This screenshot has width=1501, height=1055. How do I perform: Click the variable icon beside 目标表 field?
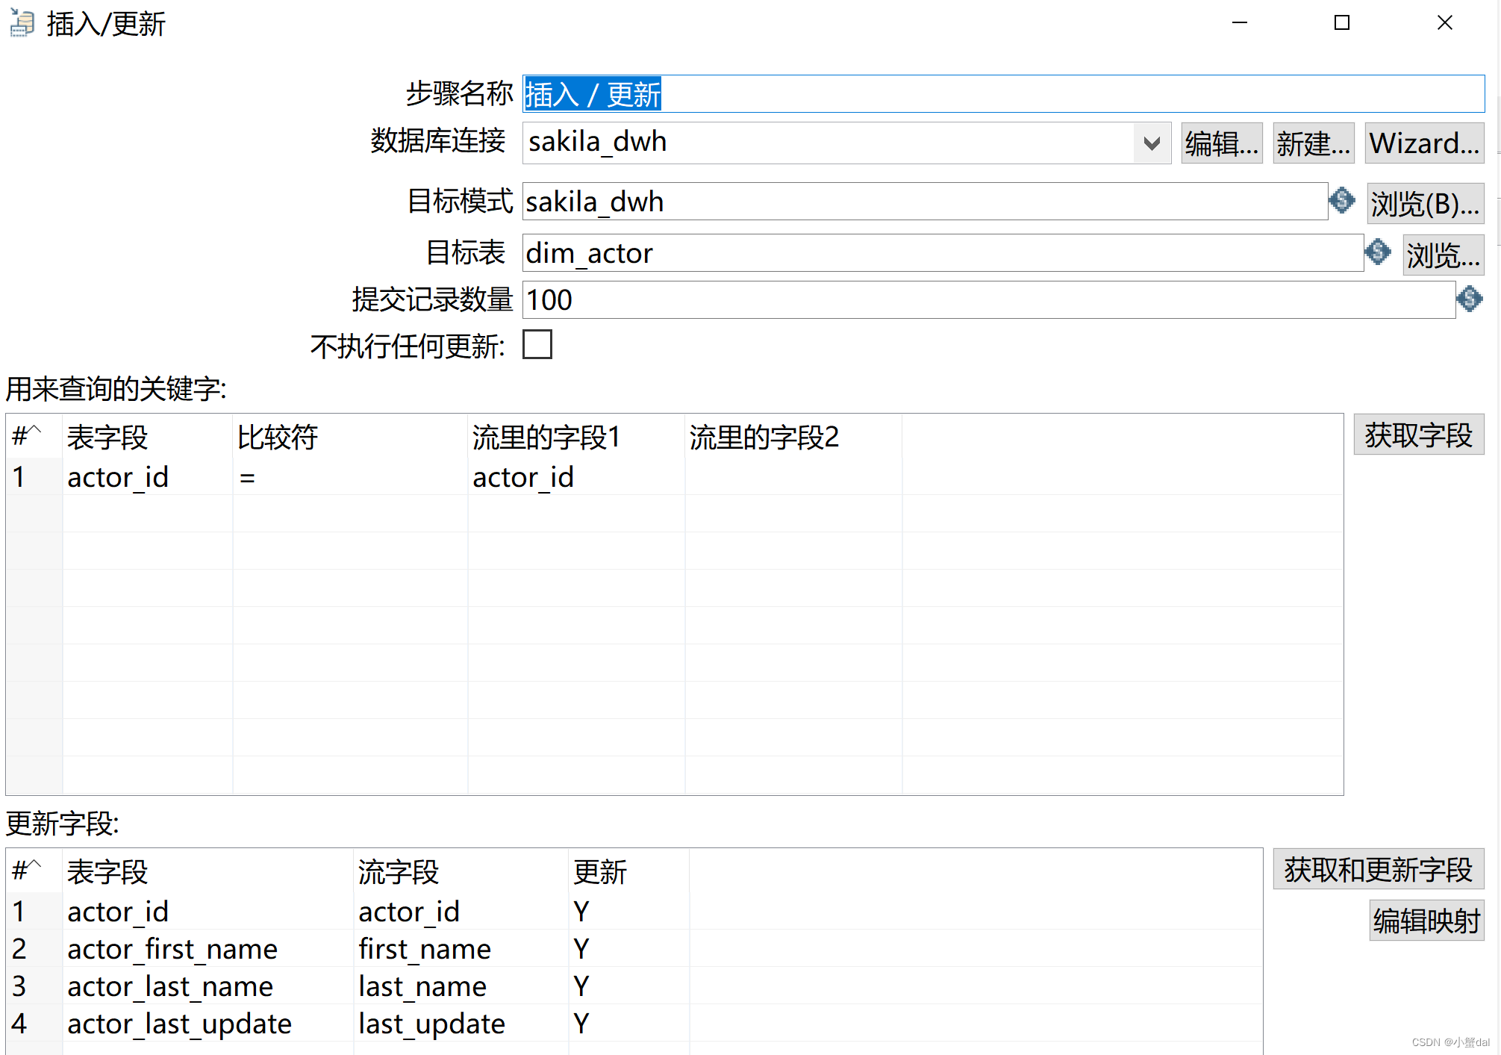pyautogui.click(x=1377, y=252)
